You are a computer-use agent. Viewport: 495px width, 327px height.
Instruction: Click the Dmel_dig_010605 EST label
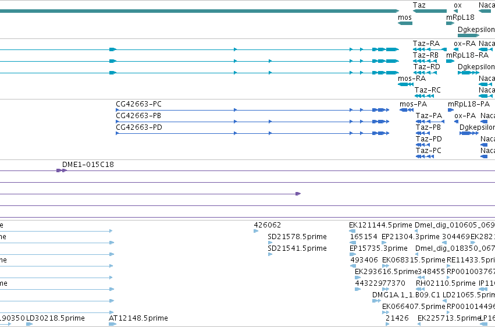coord(455,225)
